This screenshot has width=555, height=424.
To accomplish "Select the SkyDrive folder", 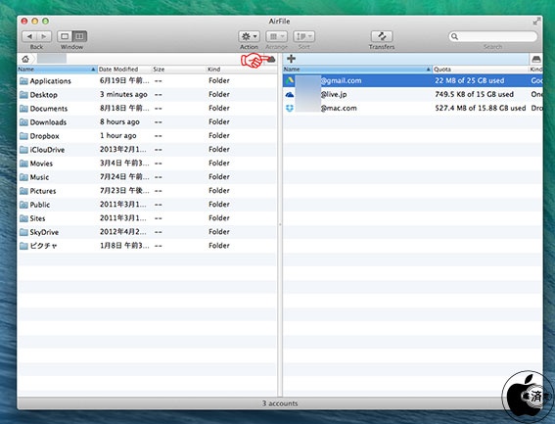I will pyautogui.click(x=147, y=232).
